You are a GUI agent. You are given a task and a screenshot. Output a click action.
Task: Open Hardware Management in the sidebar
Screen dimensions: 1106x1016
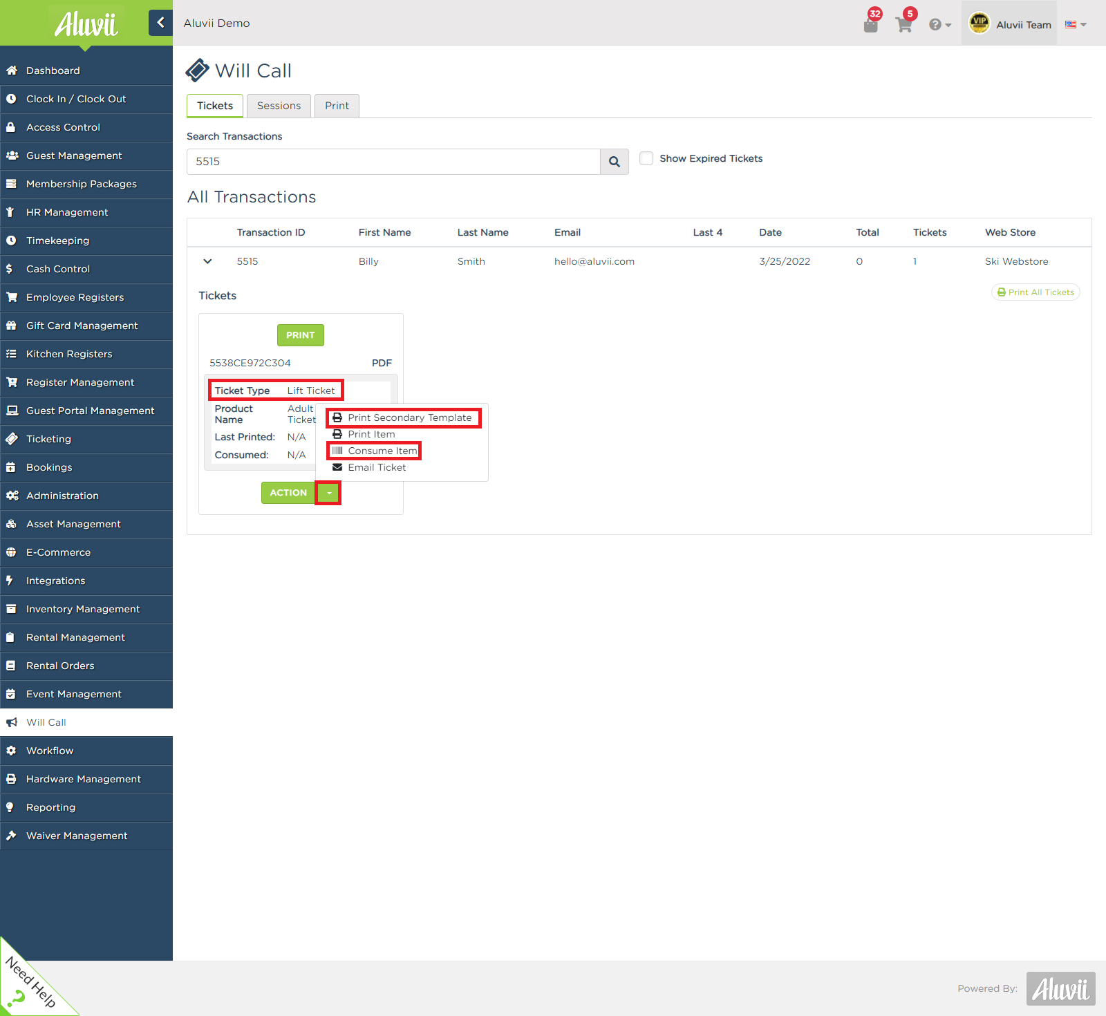[86, 779]
